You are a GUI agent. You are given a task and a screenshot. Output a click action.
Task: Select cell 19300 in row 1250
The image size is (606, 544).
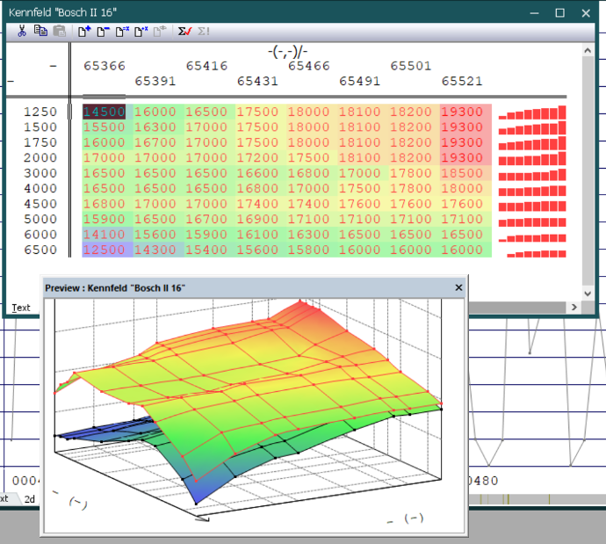[462, 112]
